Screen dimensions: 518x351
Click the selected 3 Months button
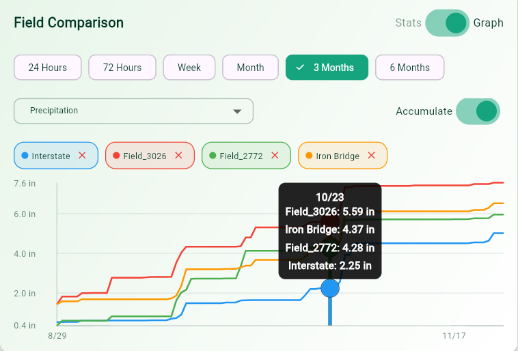click(327, 68)
